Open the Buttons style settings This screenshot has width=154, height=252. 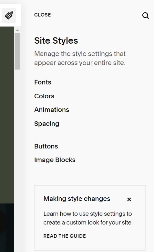tap(46, 146)
